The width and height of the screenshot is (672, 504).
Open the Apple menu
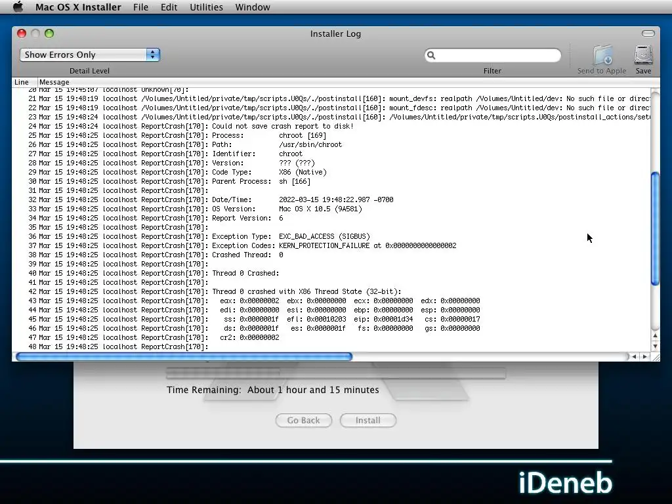[x=18, y=7]
